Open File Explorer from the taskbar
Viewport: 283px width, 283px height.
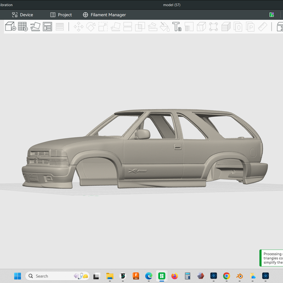click(x=110, y=276)
